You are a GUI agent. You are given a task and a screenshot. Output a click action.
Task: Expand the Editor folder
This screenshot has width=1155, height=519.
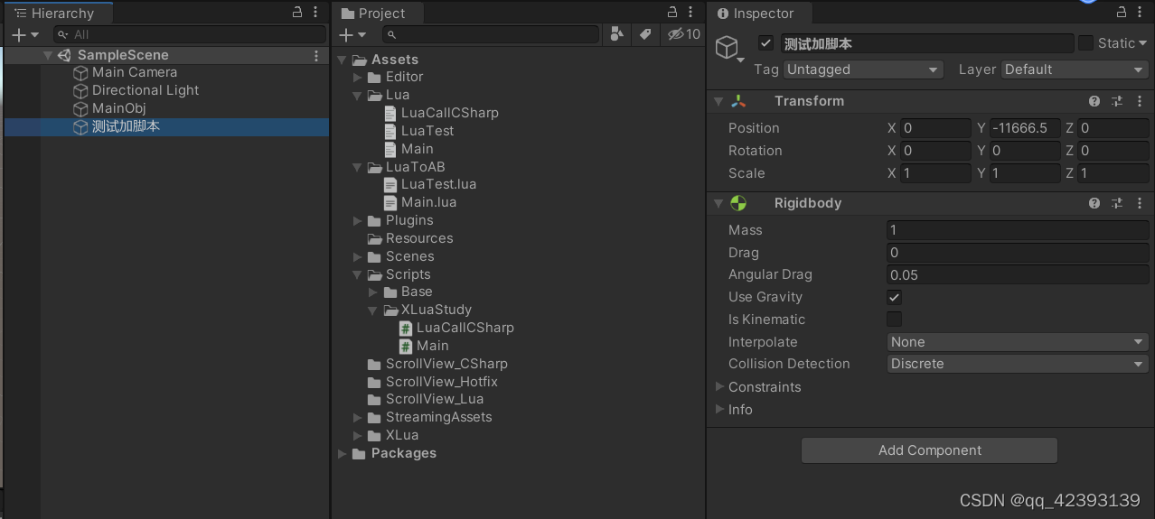(x=358, y=78)
